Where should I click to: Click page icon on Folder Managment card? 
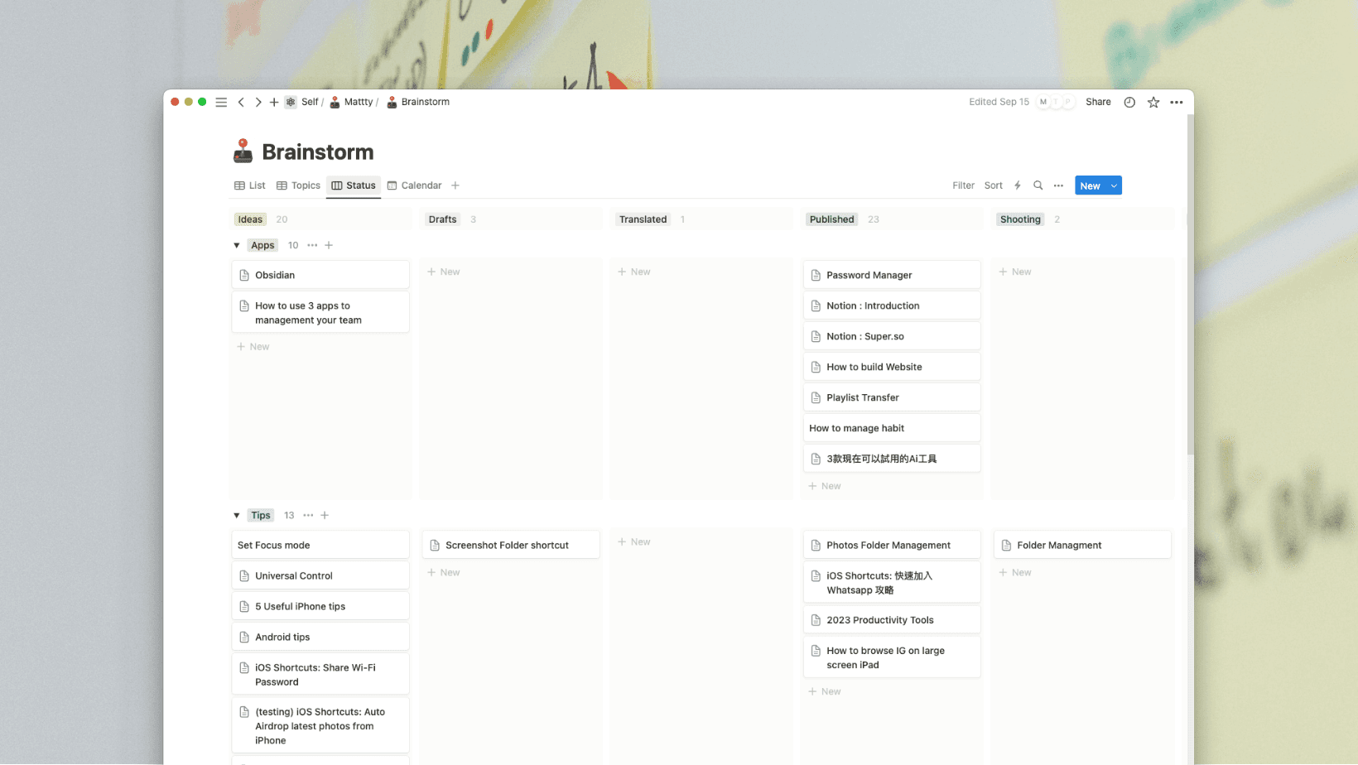[1006, 545]
